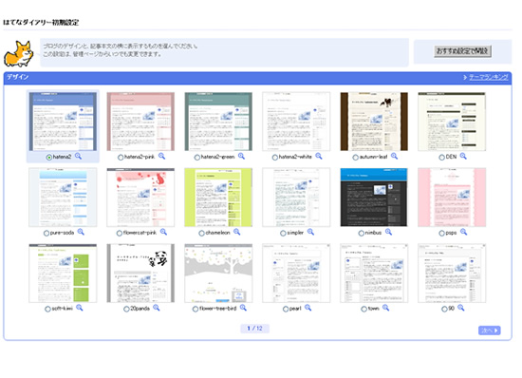This screenshot has height=378, width=522.
Task: Click the simpler theme thumbnail
Action: [x=296, y=198]
